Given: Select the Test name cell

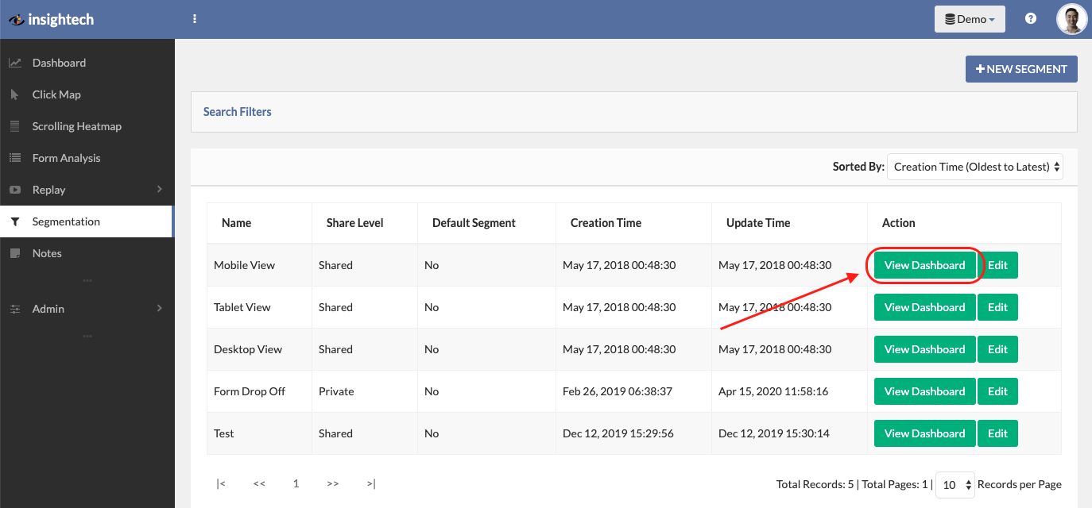Looking at the screenshot, I should pos(259,433).
